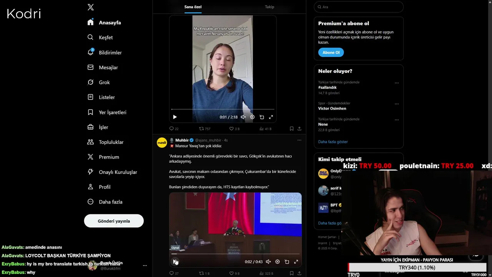This screenshot has height=277, width=492.
Task: Open Anasayfa home in sidebar
Action: (x=104, y=22)
